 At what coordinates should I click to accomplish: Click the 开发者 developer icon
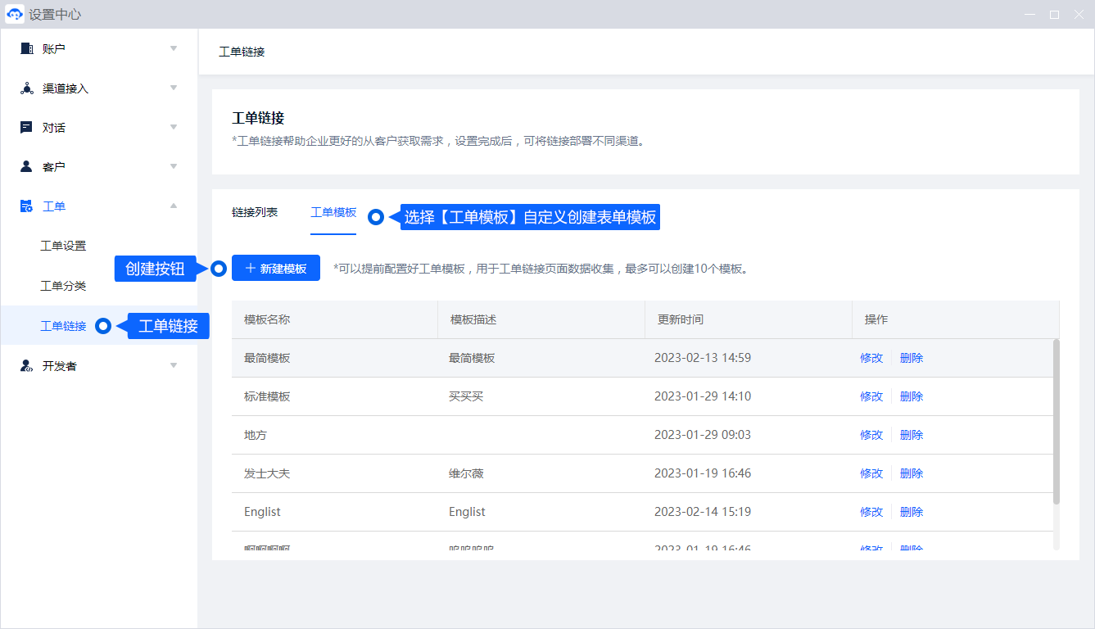click(26, 366)
